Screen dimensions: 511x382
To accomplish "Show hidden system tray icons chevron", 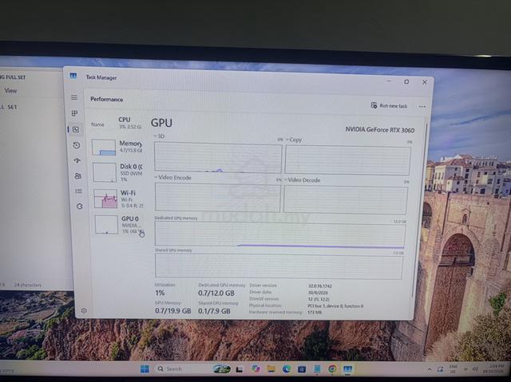I will point(430,369).
